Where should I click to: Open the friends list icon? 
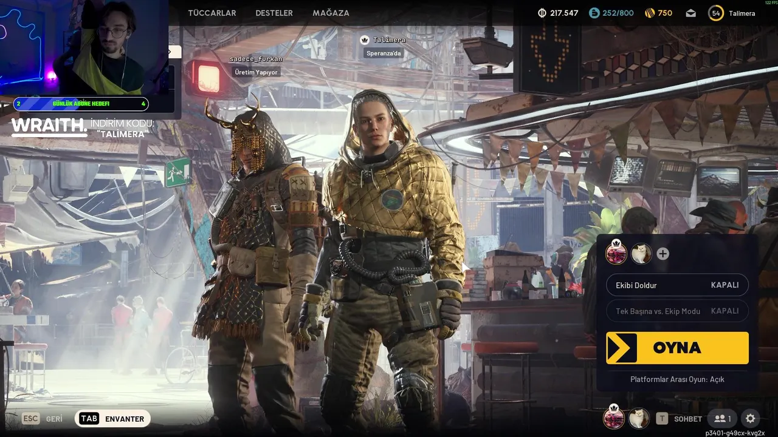(723, 419)
